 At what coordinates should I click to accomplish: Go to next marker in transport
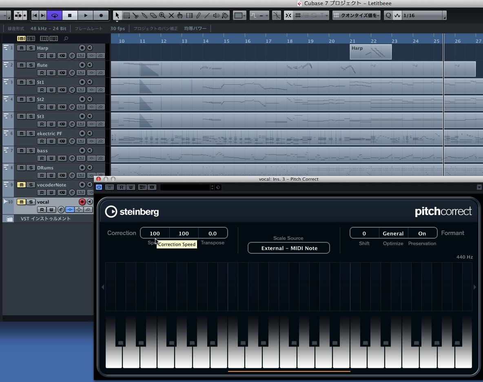43,15
